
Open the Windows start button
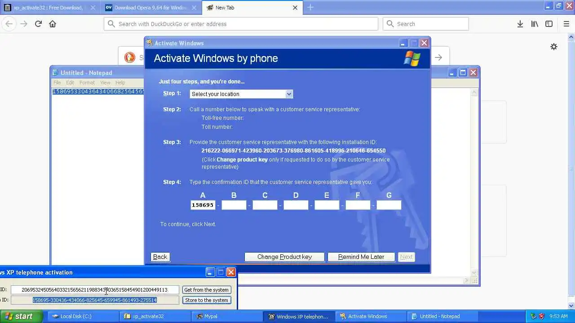(21, 316)
